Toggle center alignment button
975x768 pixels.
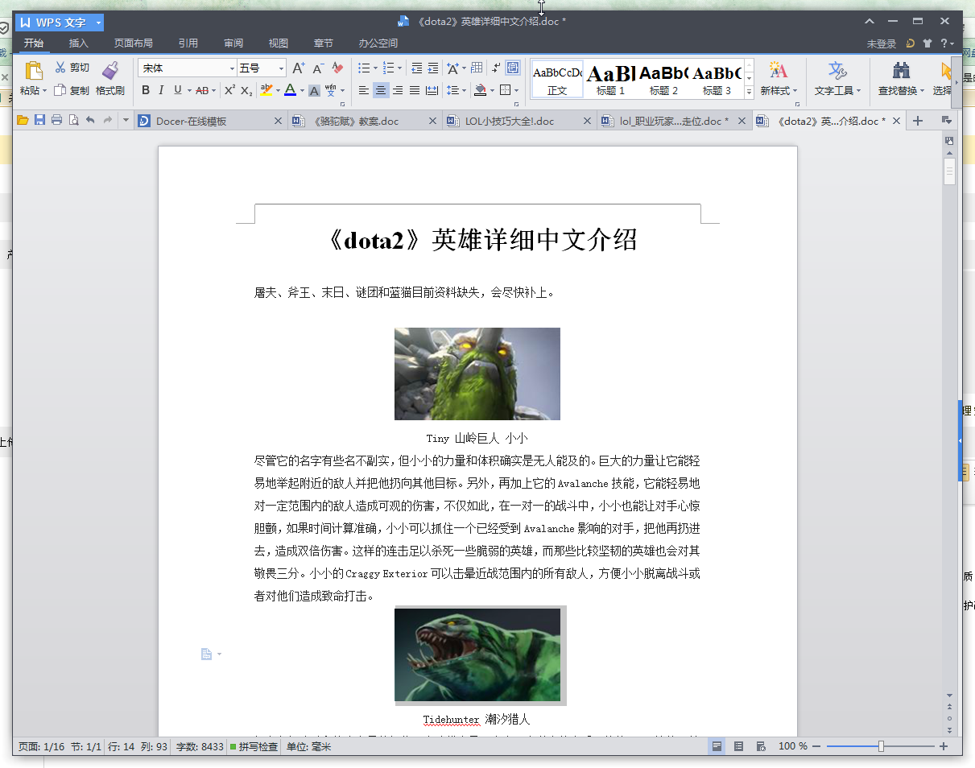tap(381, 90)
